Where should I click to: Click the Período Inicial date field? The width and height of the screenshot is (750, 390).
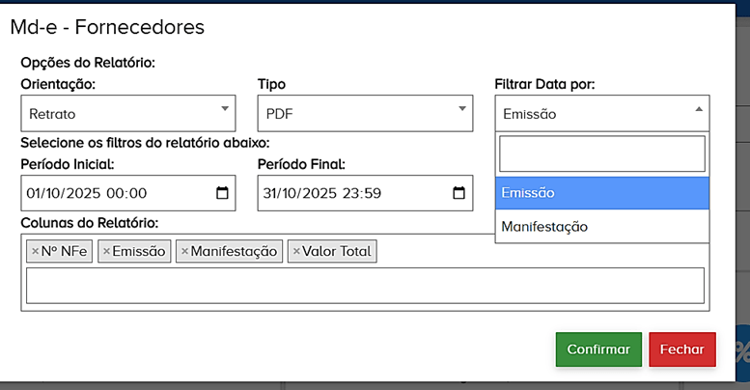coord(106,193)
